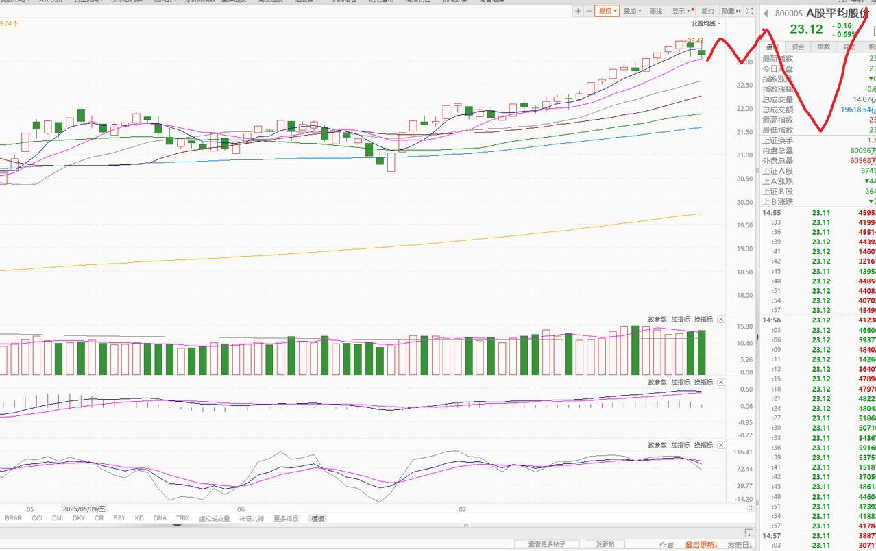
Task: Open 更多指标 more indicators
Action: [286, 518]
